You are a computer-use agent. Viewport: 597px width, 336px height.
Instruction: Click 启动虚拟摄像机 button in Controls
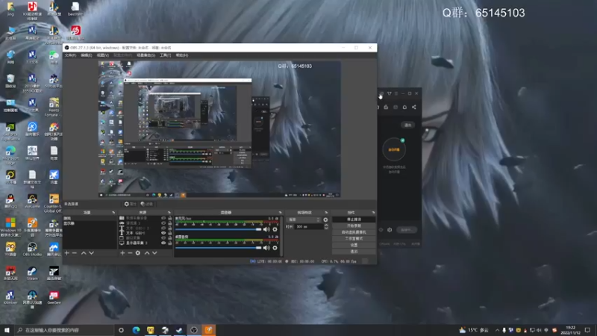354,232
